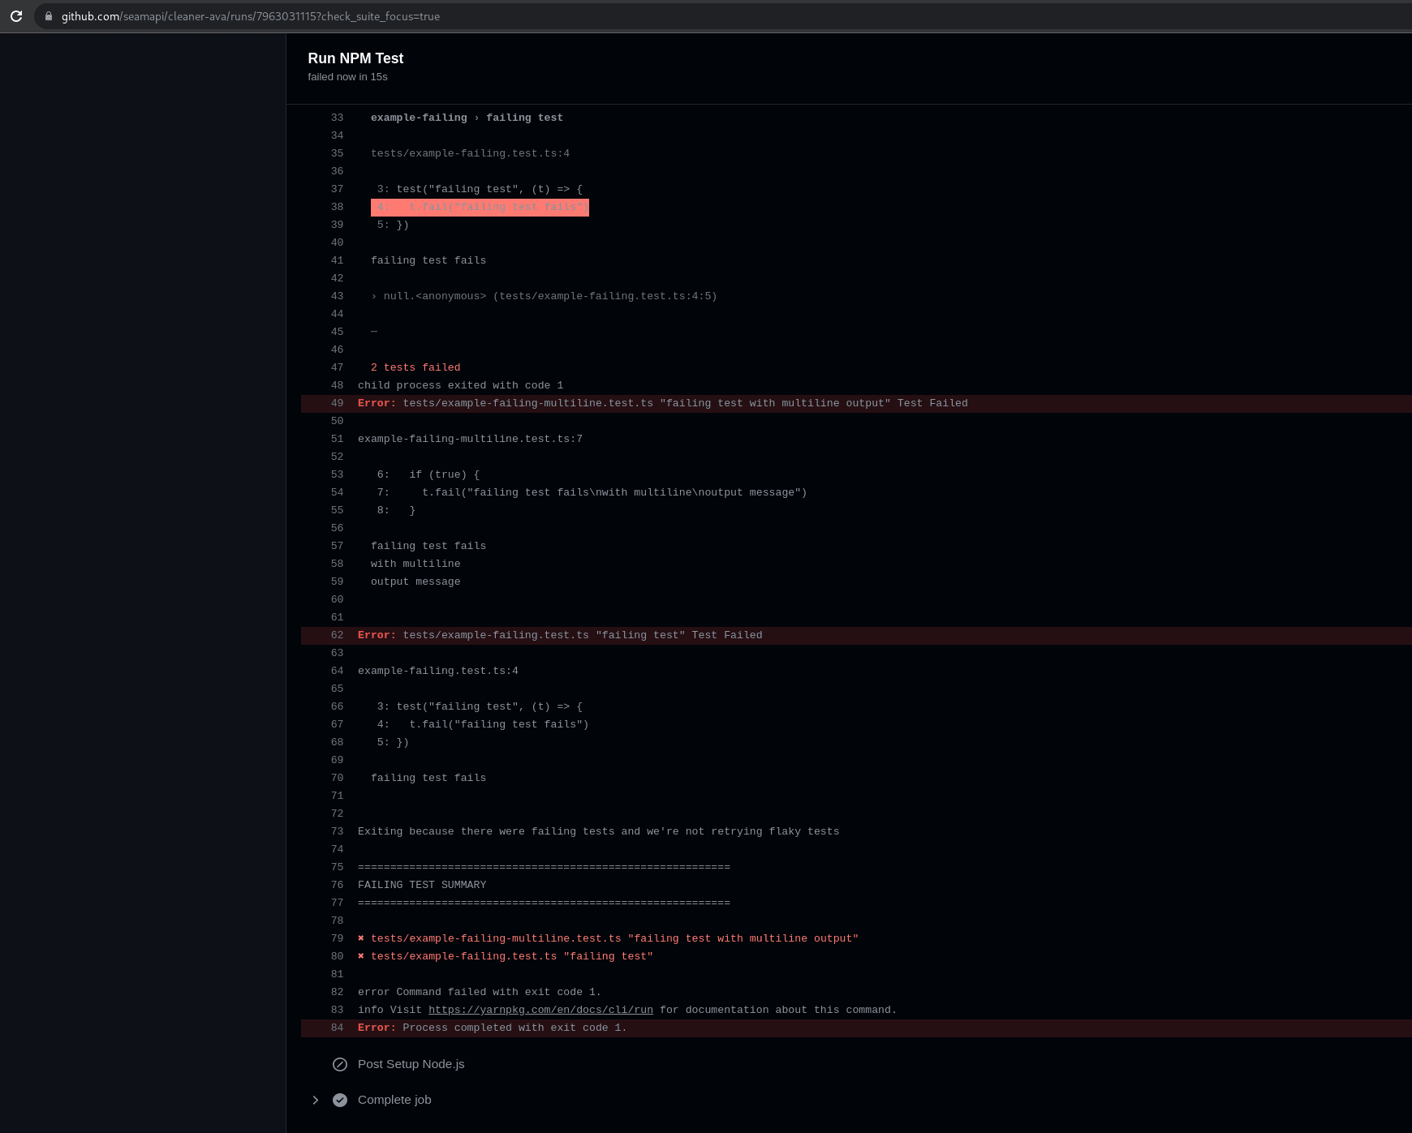The image size is (1412, 1133).
Task: Click the red '2 tests failed' log line
Action: [415, 367]
